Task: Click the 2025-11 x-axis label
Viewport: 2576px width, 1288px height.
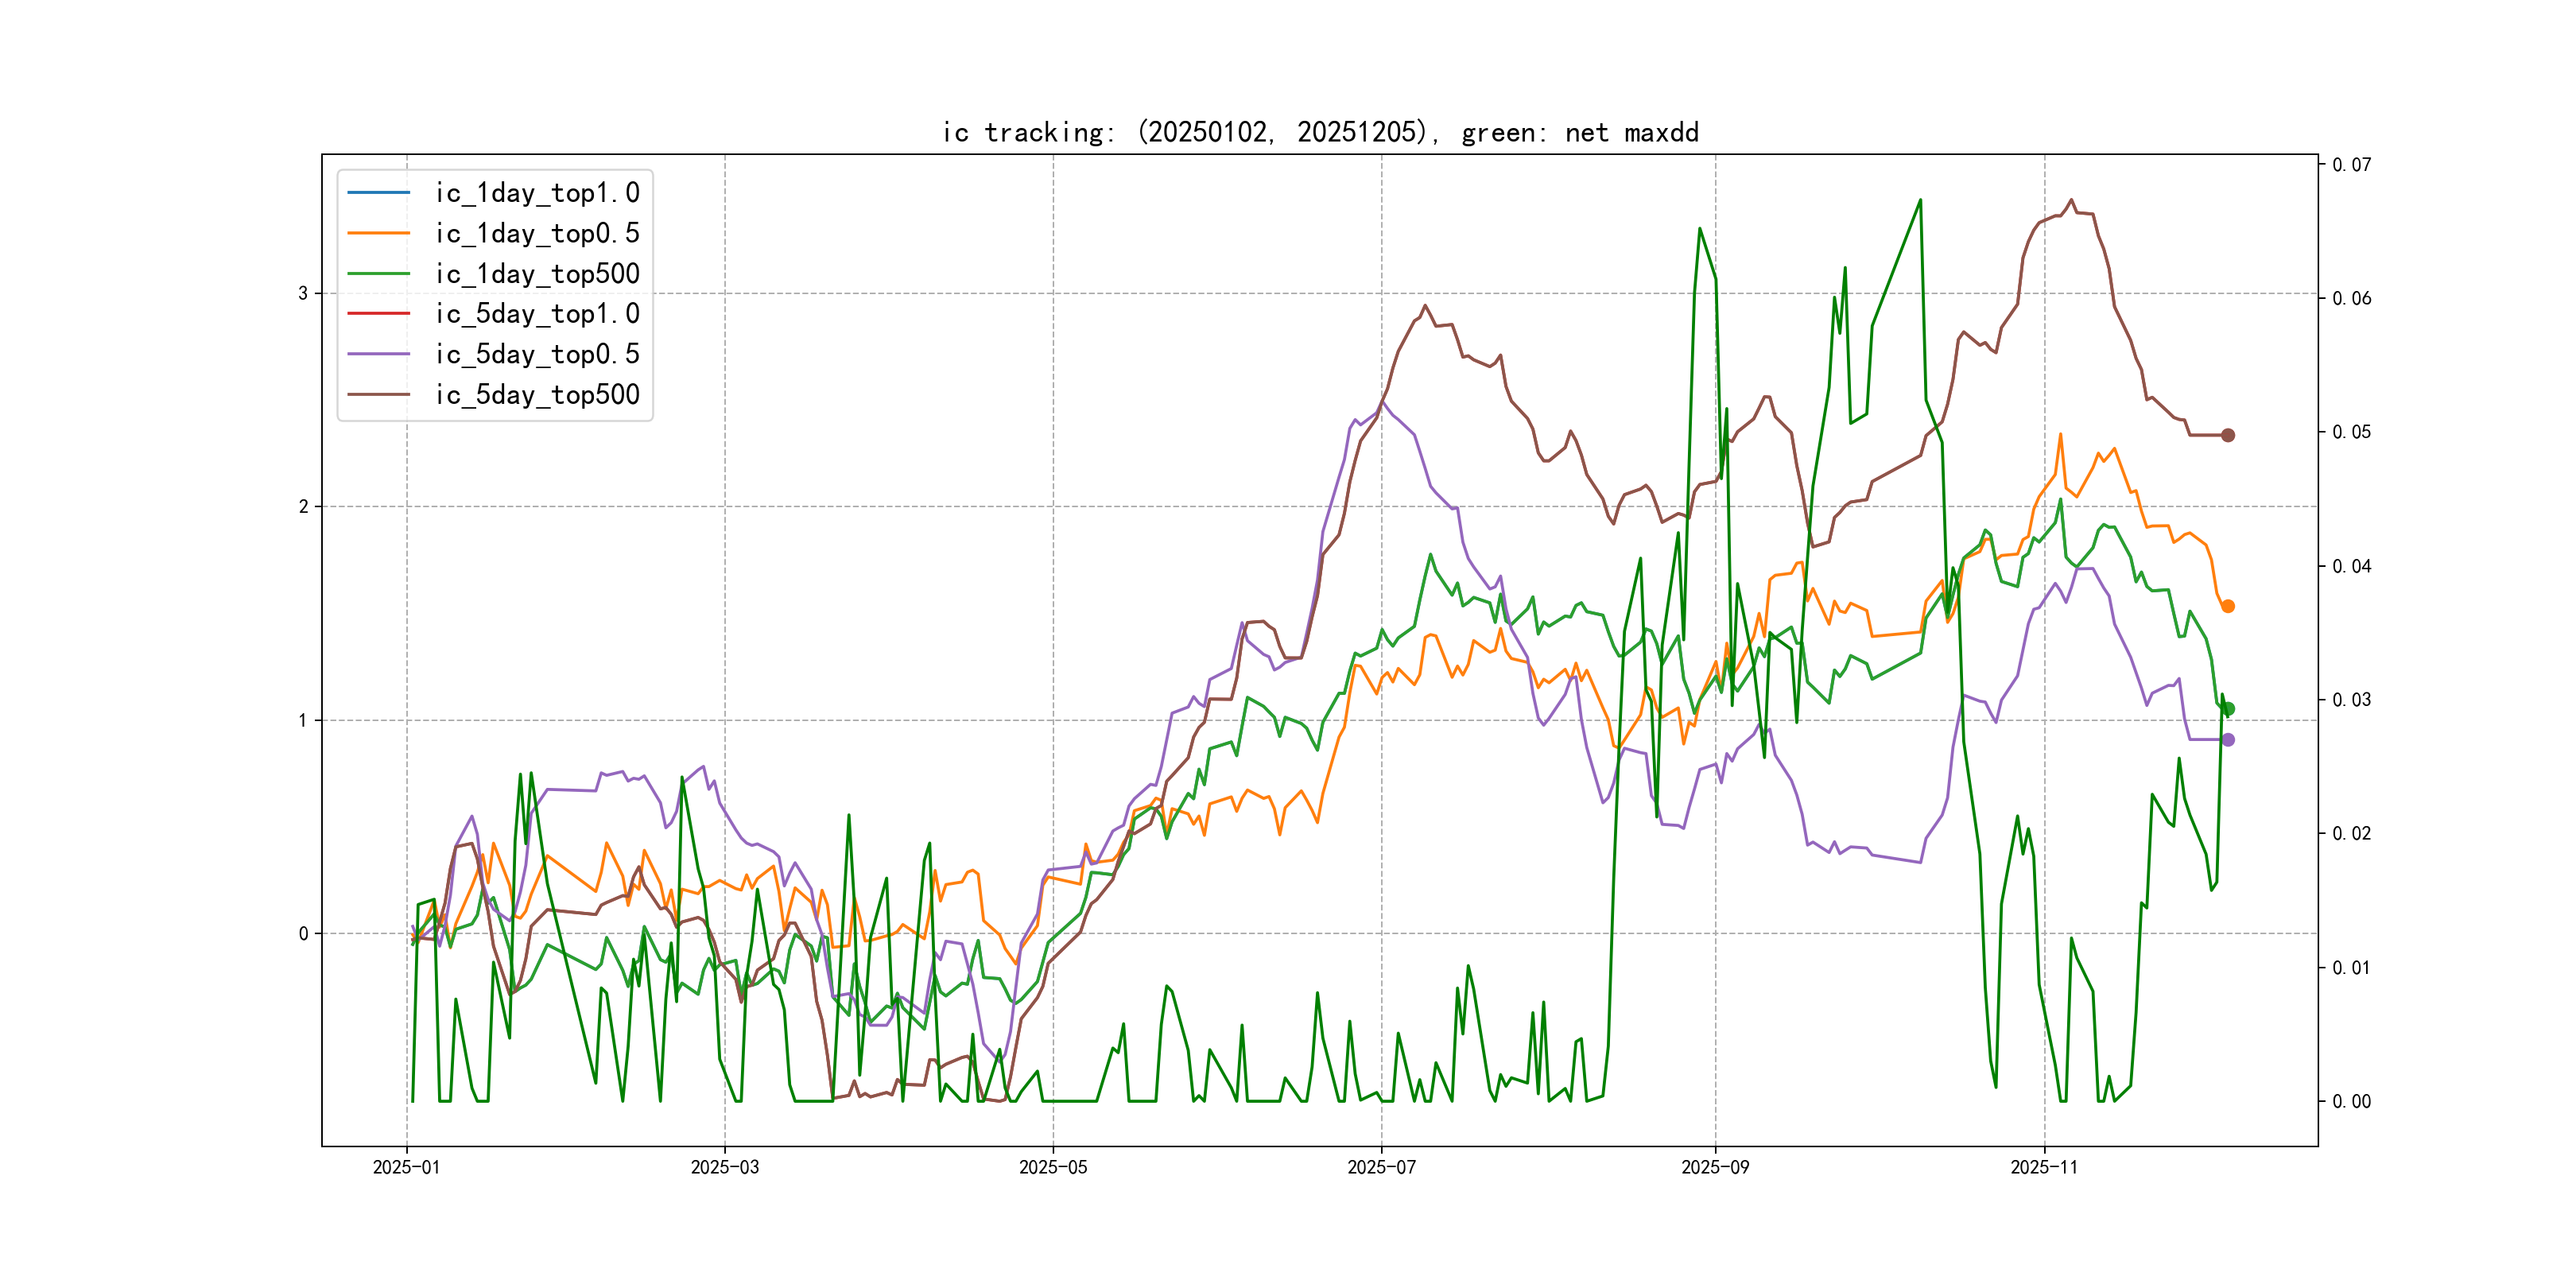Action: [2044, 1167]
